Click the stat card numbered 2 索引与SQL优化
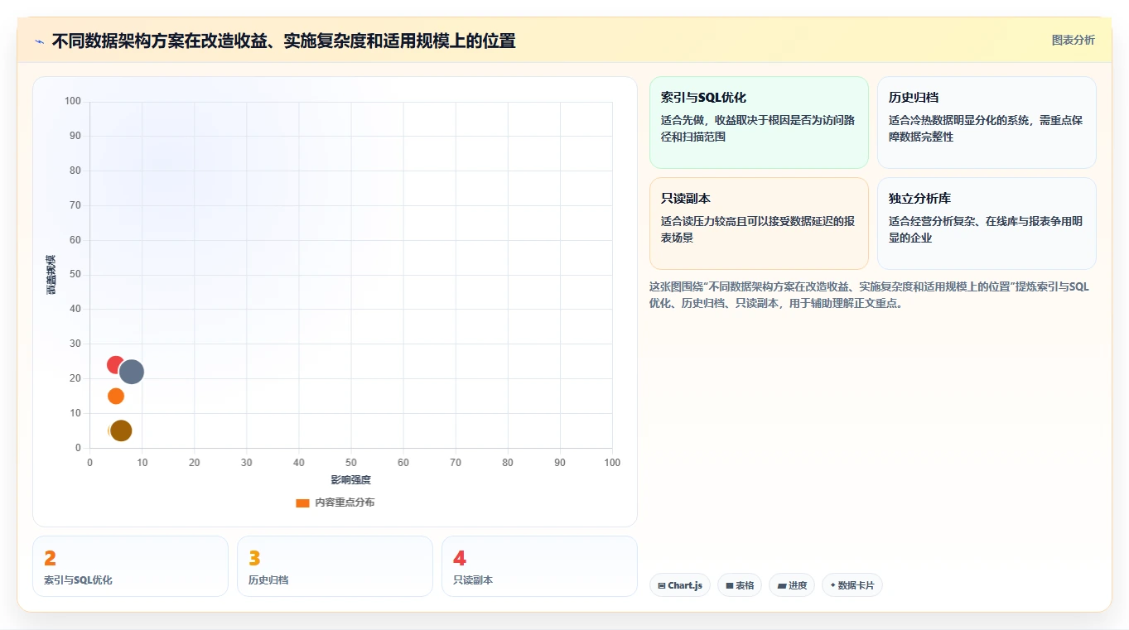1129x630 pixels. [130, 566]
